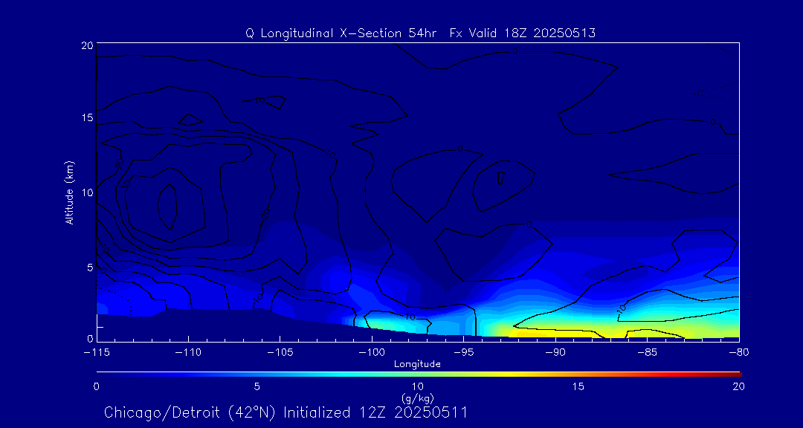Pick the -105 longitude tick label
The height and width of the screenshot is (428, 803).
point(280,353)
